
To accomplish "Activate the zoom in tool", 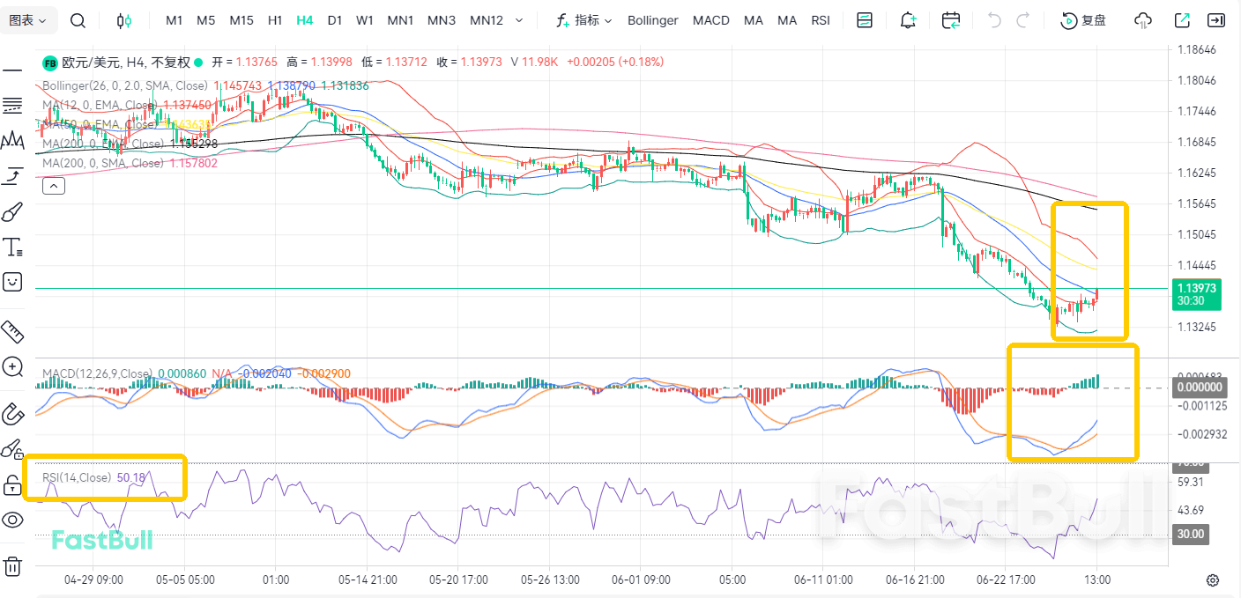I will [x=12, y=366].
